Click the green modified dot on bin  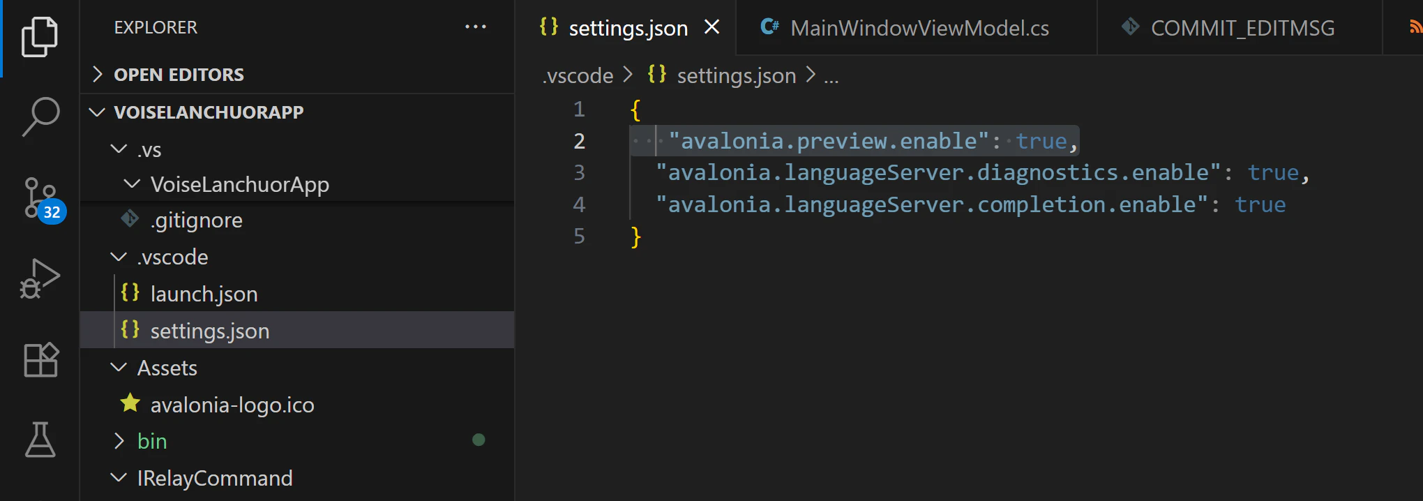point(479,440)
